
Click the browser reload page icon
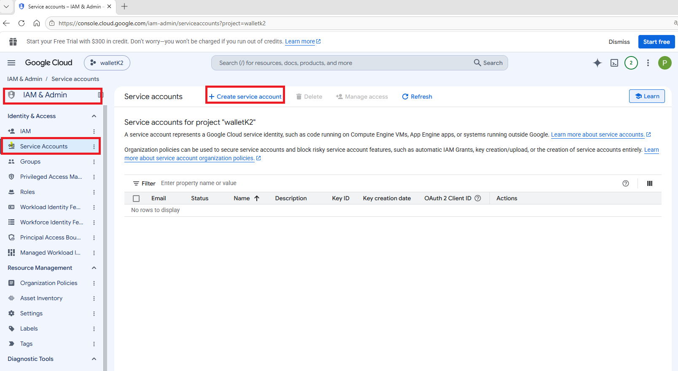22,23
